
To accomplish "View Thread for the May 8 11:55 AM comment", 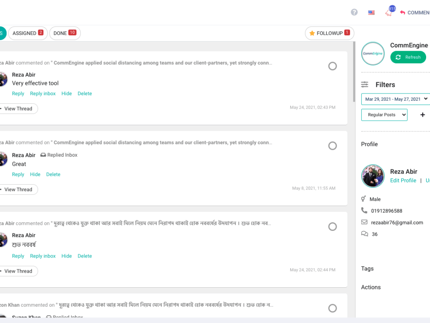I will point(18,189).
